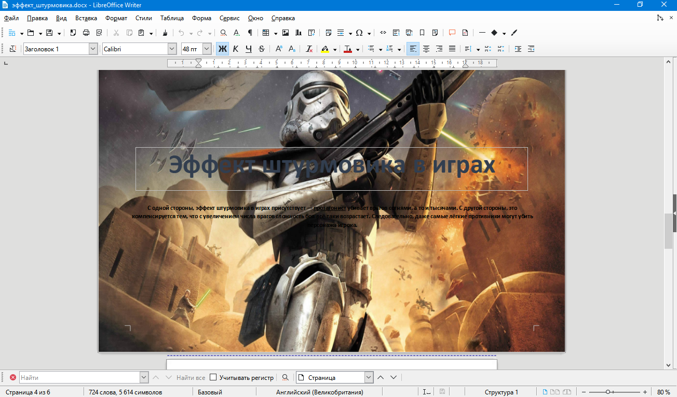Image resolution: width=677 pixels, height=397 pixels.
Task: Open the special character Omega icon
Action: coord(359,33)
